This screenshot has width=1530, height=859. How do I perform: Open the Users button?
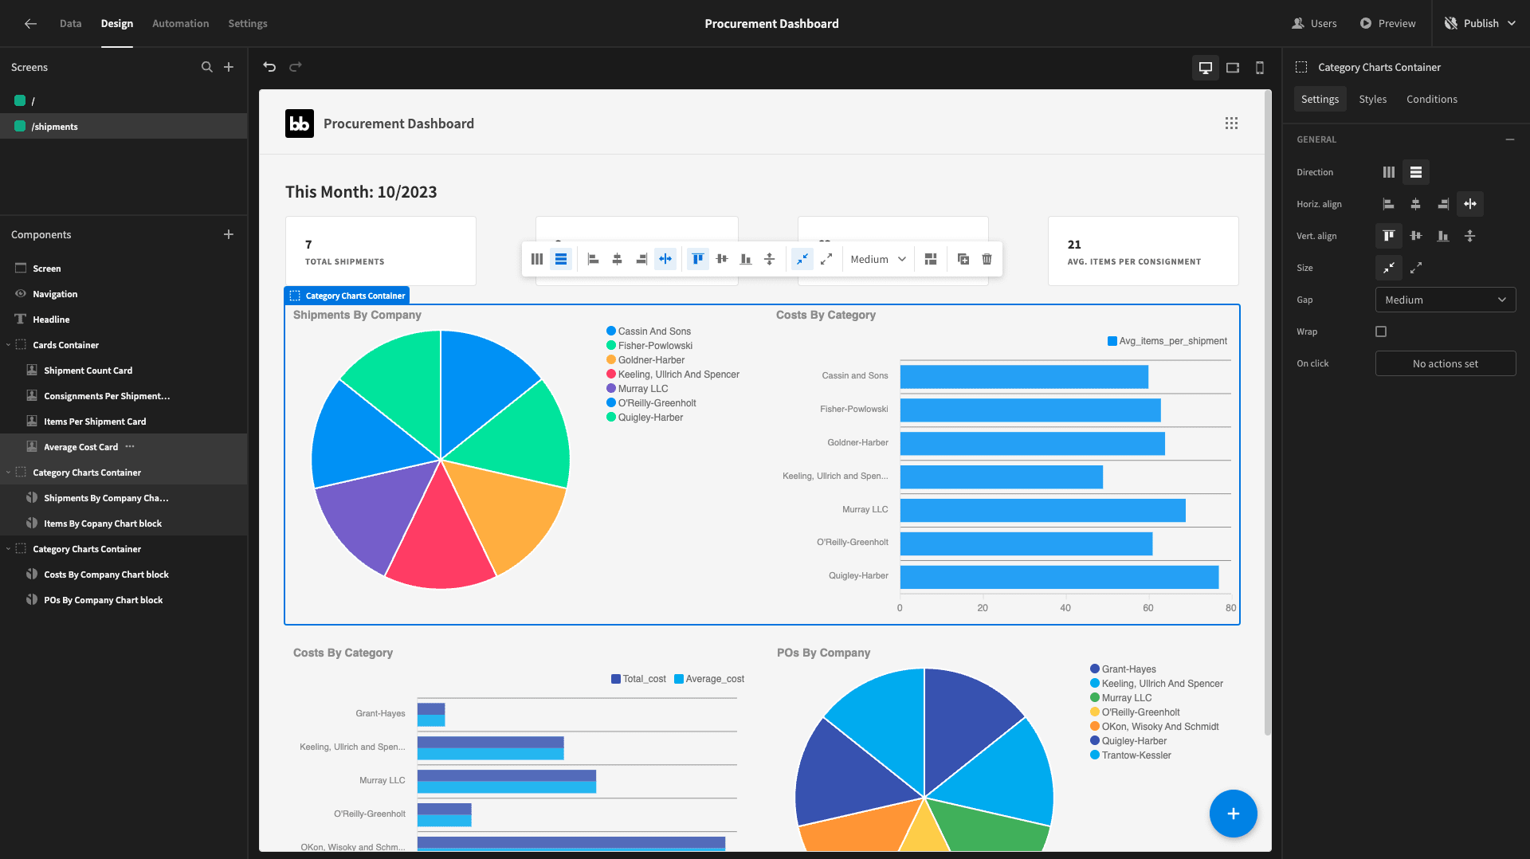pos(1314,24)
